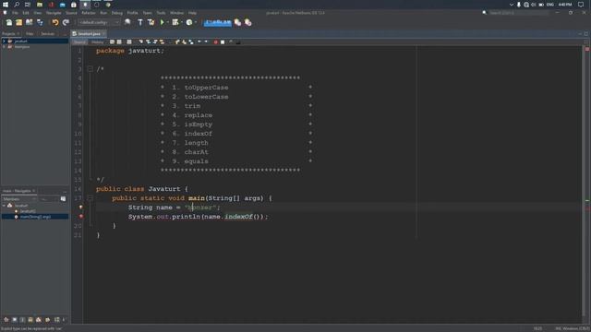Open the Navigate menu

click(54, 13)
